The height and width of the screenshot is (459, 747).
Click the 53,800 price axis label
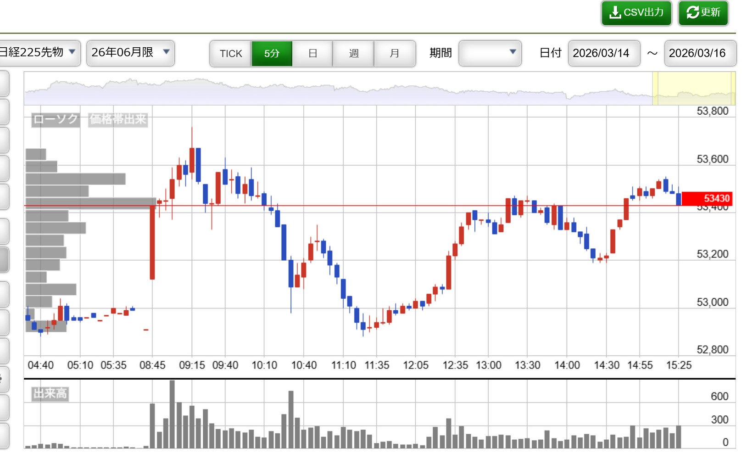pyautogui.click(x=712, y=111)
